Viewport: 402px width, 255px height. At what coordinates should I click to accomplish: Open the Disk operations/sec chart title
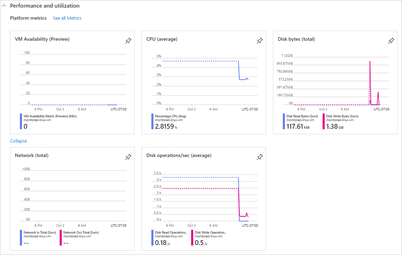(x=179, y=156)
